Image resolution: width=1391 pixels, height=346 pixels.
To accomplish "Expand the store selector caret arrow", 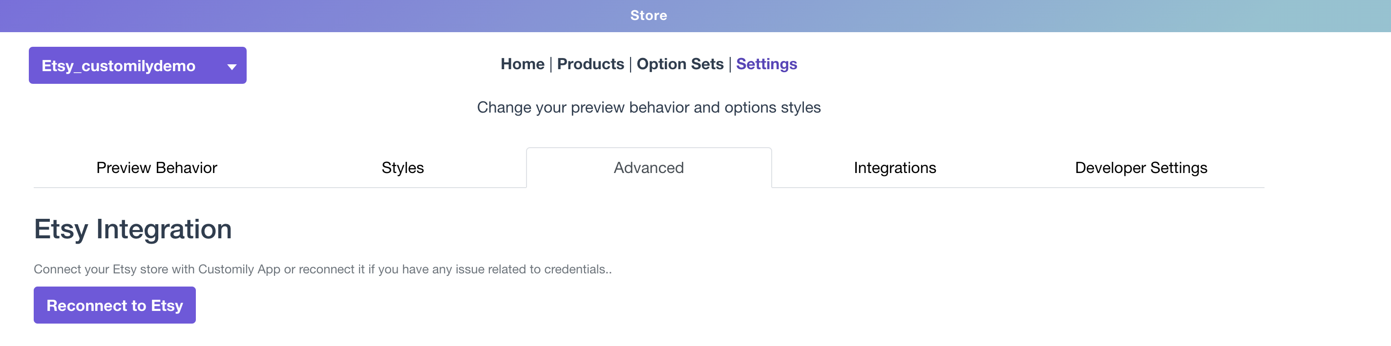I will click(x=232, y=67).
